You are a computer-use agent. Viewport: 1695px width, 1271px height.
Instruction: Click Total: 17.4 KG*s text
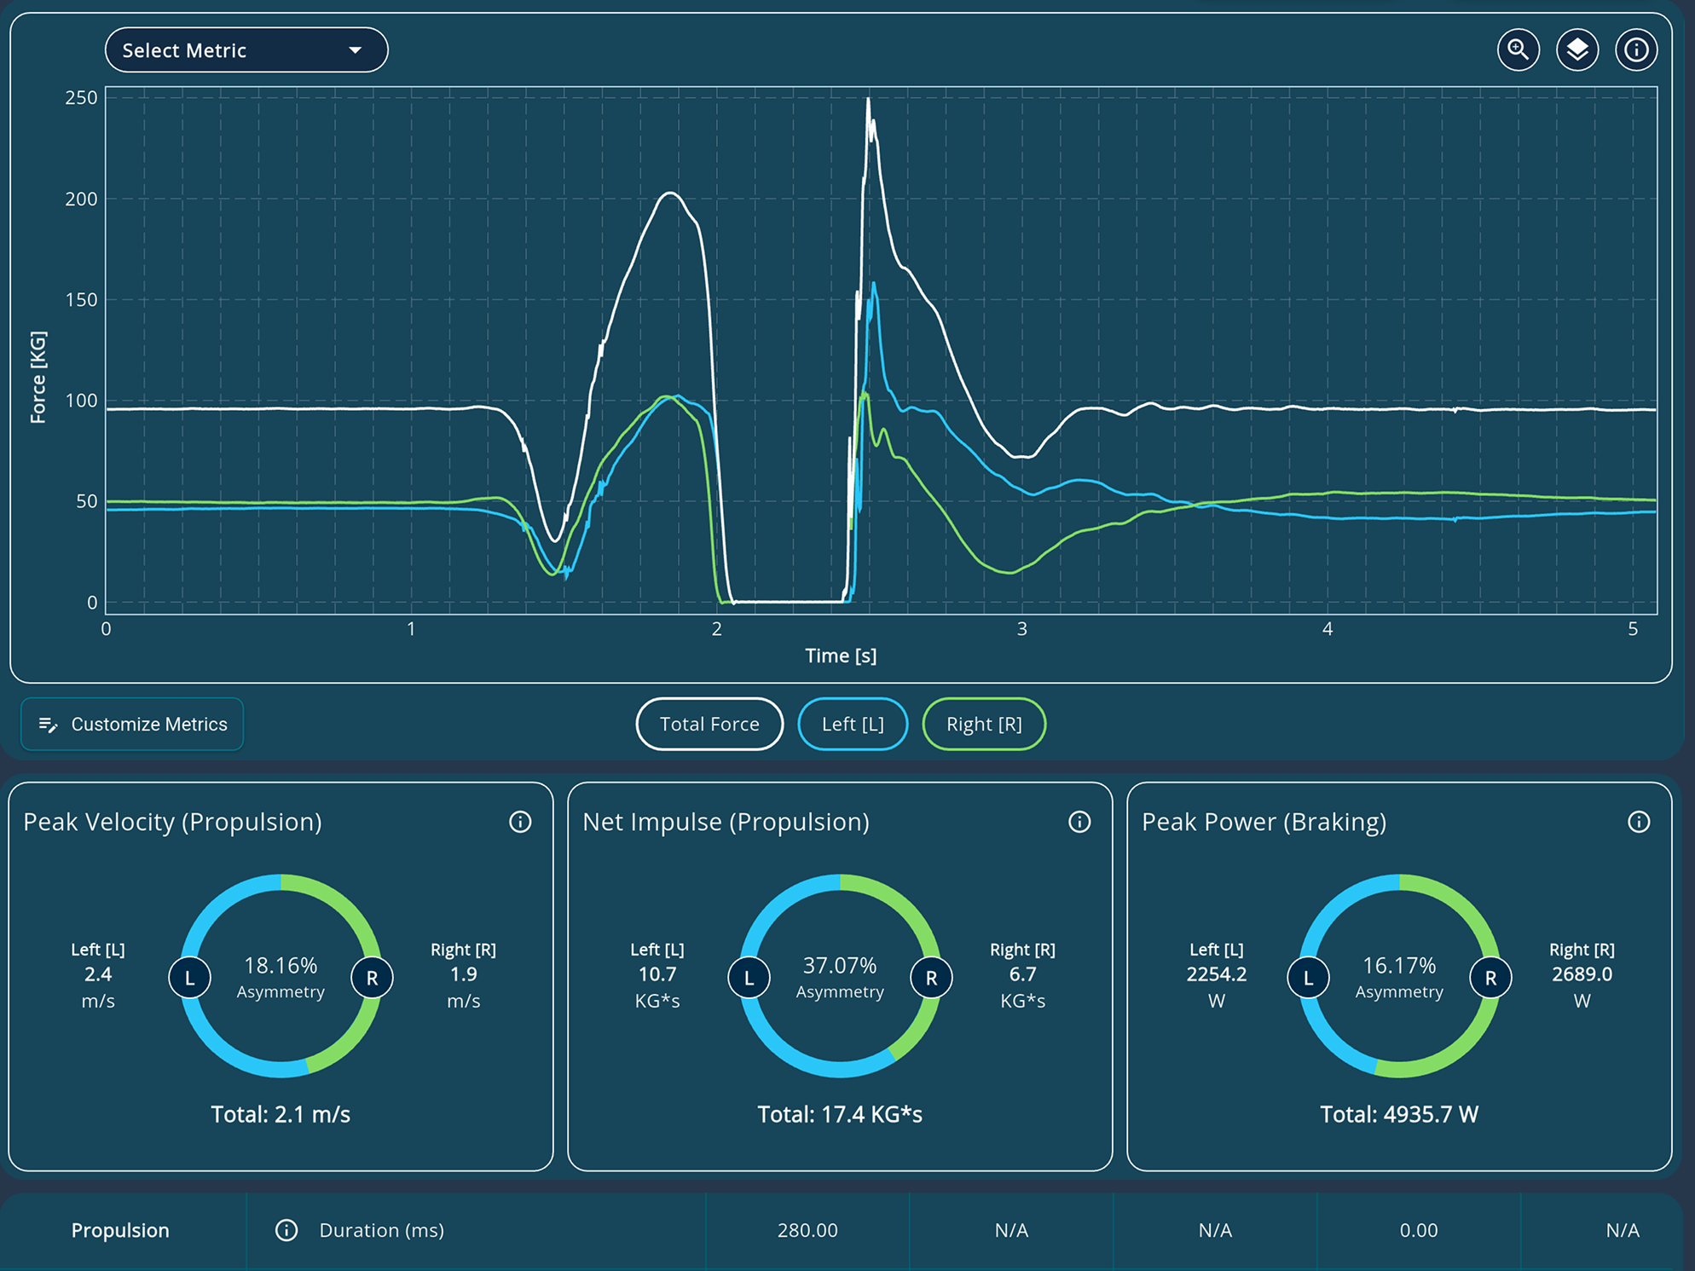840,1114
